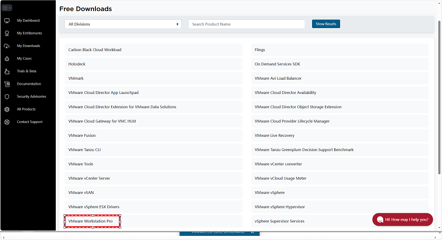Close the VMware Explore banner

pyautogui.click(x=252, y=232)
